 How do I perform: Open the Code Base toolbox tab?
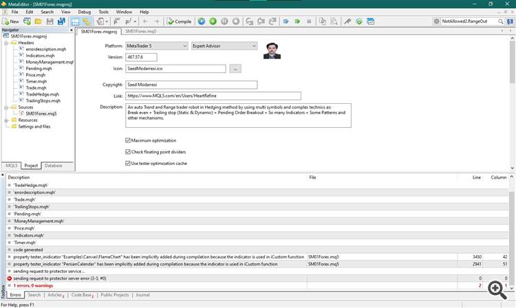pyautogui.click(x=82, y=295)
